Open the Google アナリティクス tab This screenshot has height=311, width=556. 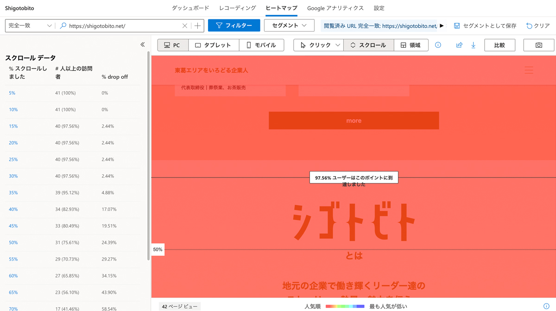pos(335,8)
